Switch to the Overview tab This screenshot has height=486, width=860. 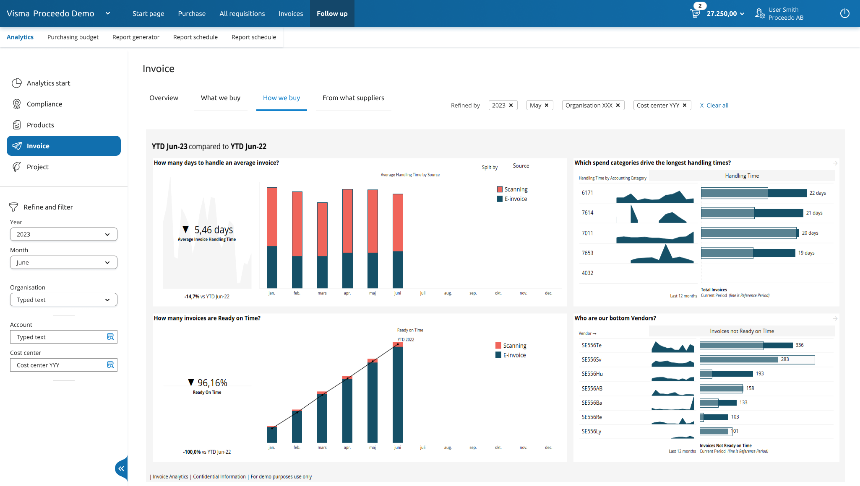tap(164, 98)
